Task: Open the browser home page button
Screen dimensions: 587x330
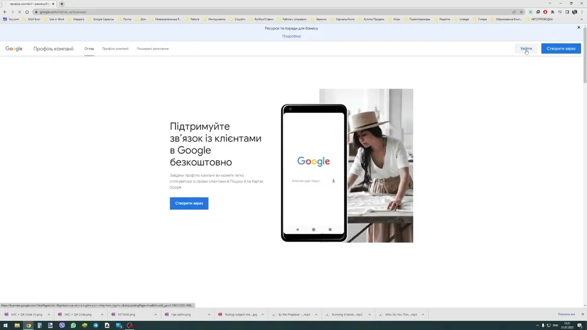Action: click(27, 12)
